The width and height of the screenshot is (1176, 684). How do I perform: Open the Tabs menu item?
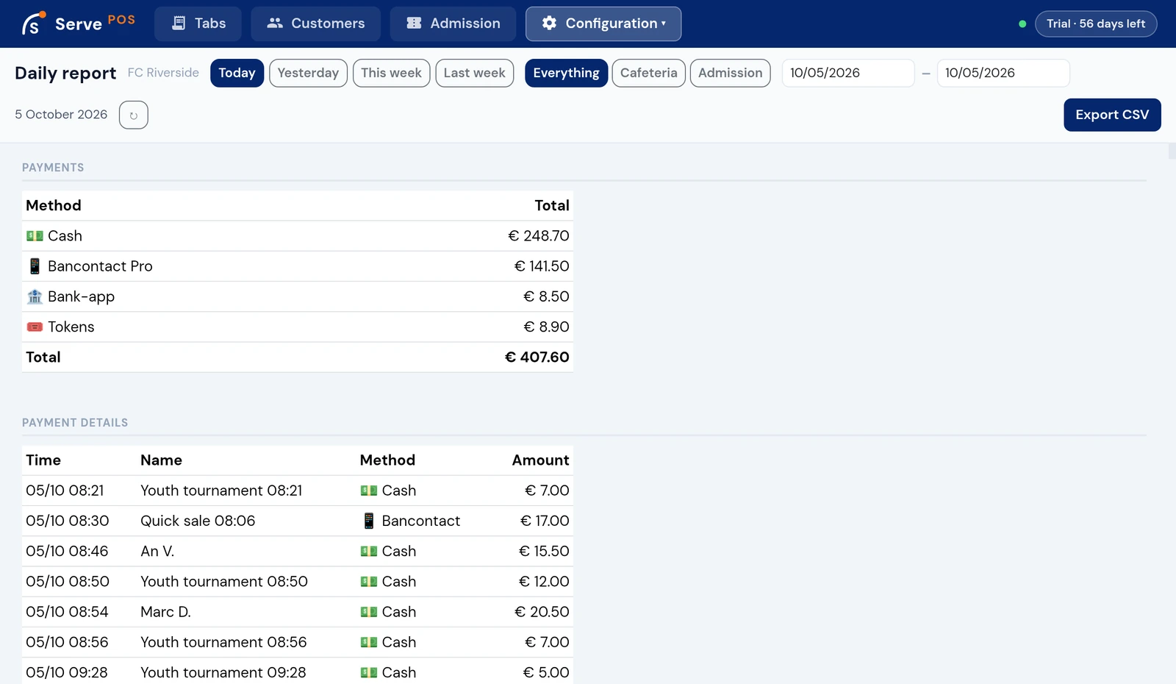(198, 24)
